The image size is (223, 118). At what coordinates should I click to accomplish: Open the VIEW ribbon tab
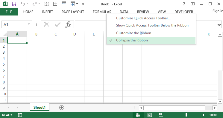point(162,12)
